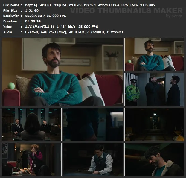This screenshot has width=186, height=178.
Task: Click the resolution value 1280x720 / 25.000 FPS
Action: [x=46, y=16]
